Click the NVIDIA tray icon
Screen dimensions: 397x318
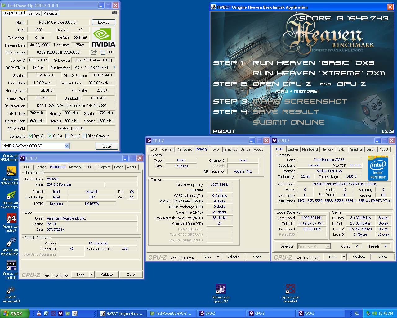point(374,313)
